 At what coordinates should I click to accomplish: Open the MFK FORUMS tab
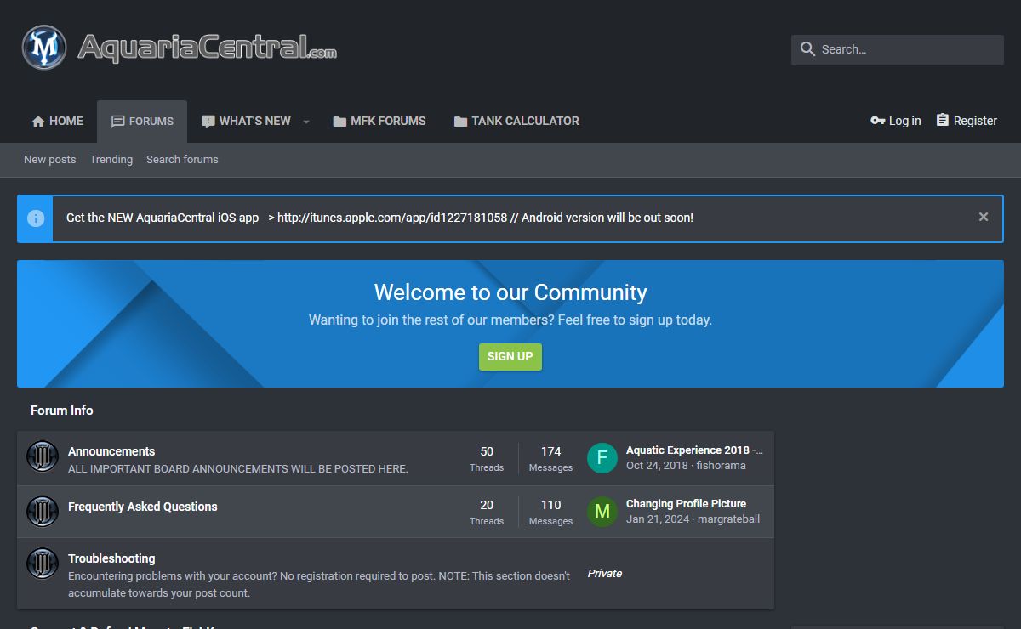(379, 121)
